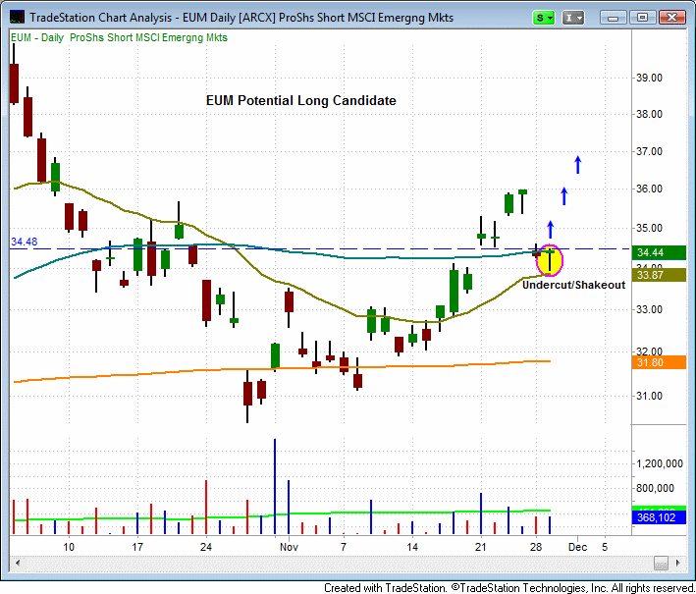Click the horizontal scrollbar right arrow
Screen dimensions: 696x594
[677, 563]
